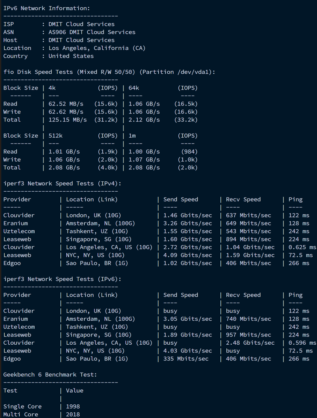The width and height of the screenshot is (317, 418).
Task: Click the 'Single Core' row label
Action: pos(22,406)
